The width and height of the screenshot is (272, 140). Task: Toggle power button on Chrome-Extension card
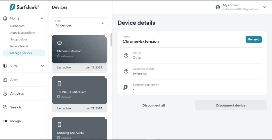(107, 35)
